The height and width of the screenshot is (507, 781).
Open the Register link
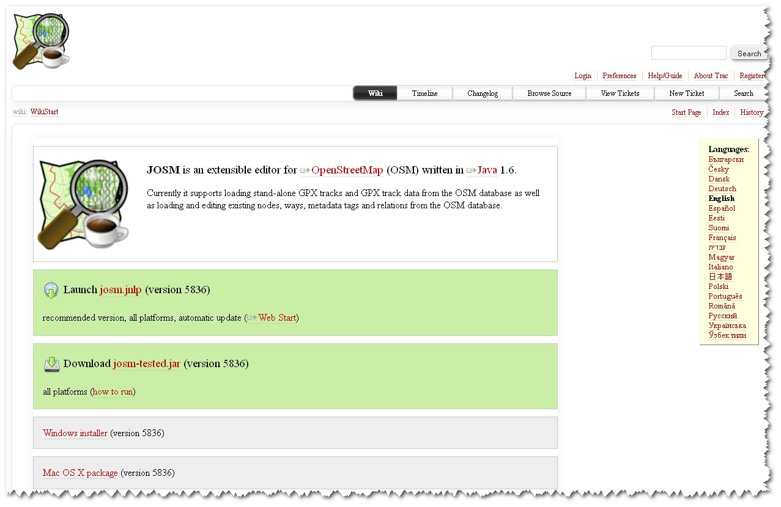(x=752, y=76)
